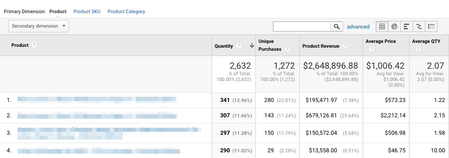Switch to the comparison view
The image size is (449, 158).
click(419, 27)
